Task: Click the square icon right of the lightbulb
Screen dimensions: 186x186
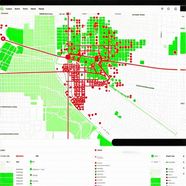Action: tap(169, 9)
